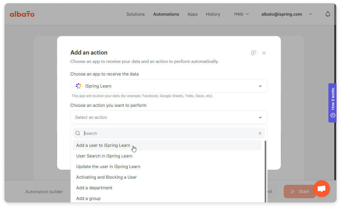
Task: Open the notifications bell
Action: 328,14
